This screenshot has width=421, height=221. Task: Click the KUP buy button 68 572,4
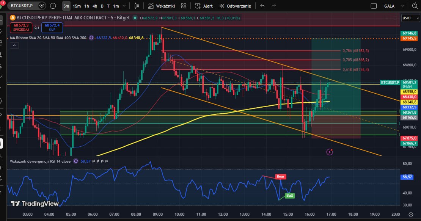[x=52, y=27]
